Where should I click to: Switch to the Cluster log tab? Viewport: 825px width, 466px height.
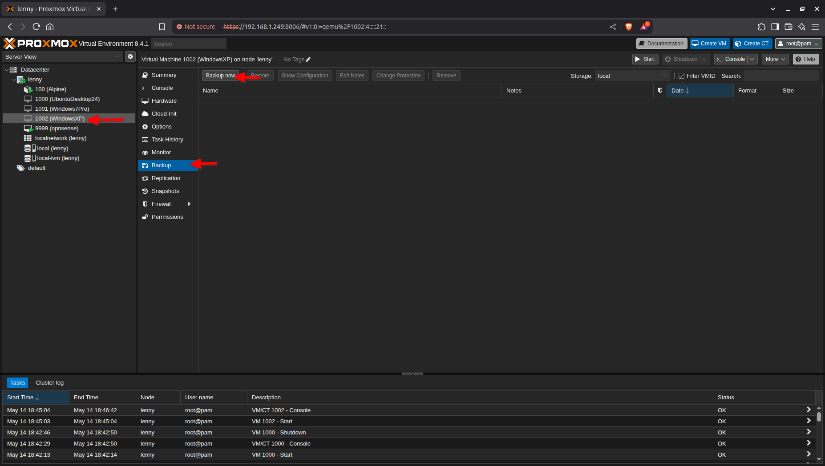(x=50, y=383)
